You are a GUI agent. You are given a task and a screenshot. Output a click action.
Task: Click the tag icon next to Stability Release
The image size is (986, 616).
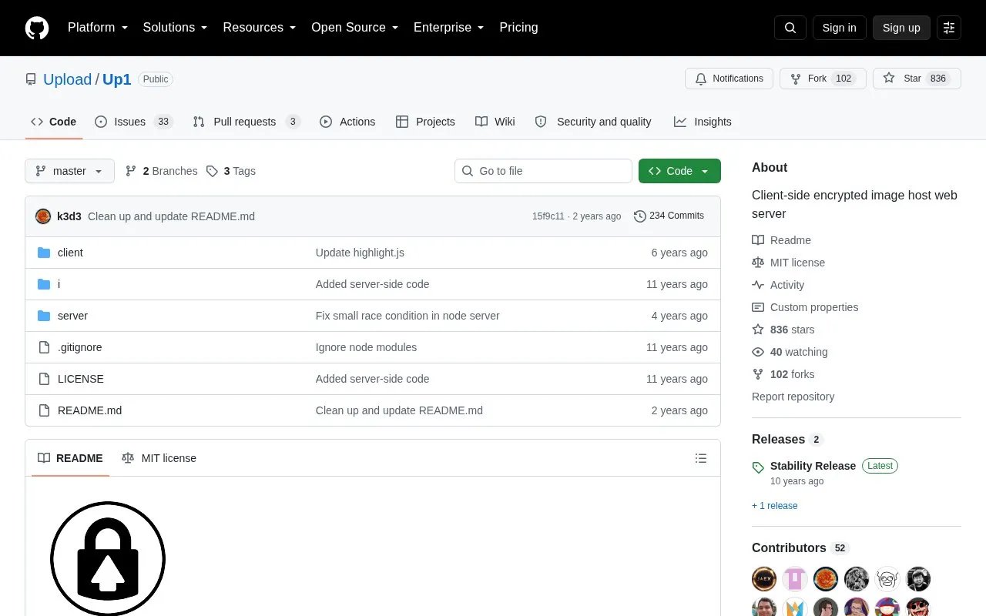[758, 467]
